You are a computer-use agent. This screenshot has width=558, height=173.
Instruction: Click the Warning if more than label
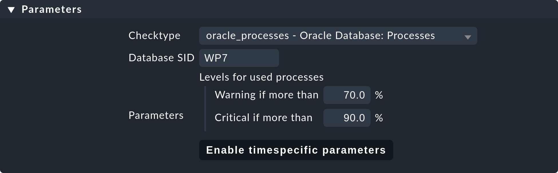(x=267, y=95)
